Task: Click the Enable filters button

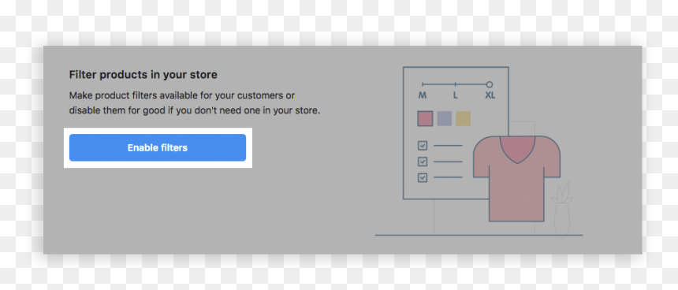Action: coord(158,148)
